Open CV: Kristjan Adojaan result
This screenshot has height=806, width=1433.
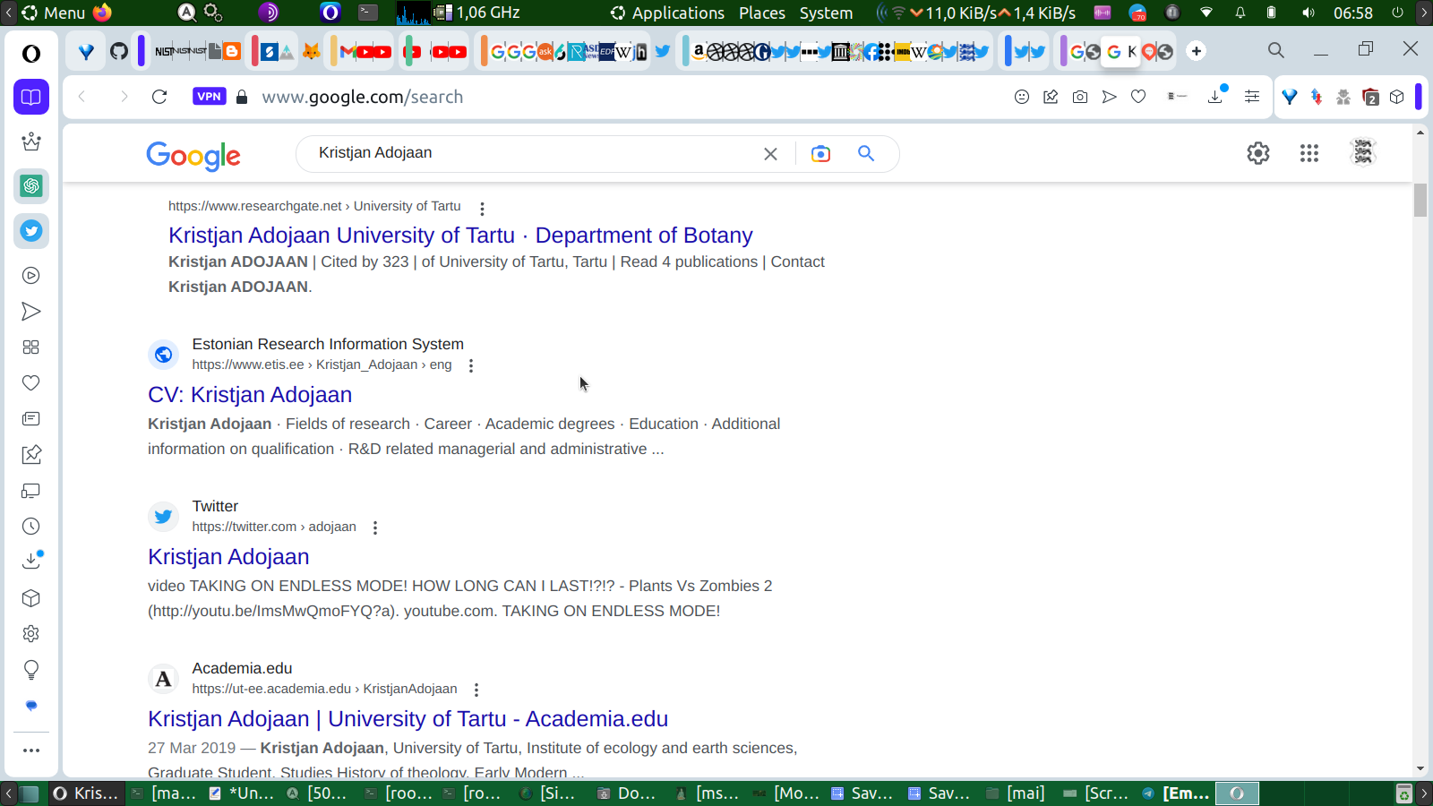click(x=250, y=395)
